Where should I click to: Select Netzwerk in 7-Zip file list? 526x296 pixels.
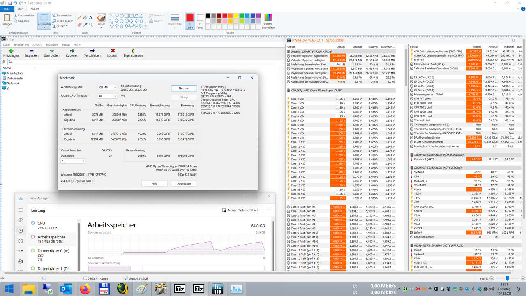pyautogui.click(x=11, y=83)
